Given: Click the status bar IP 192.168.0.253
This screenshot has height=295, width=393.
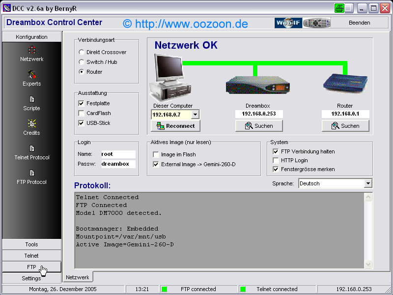Looking at the screenshot, I should point(354,289).
